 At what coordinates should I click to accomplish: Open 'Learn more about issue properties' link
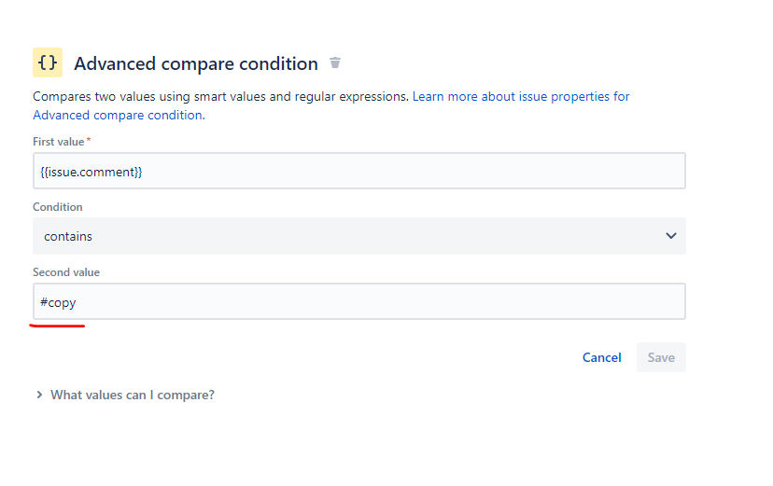click(521, 96)
